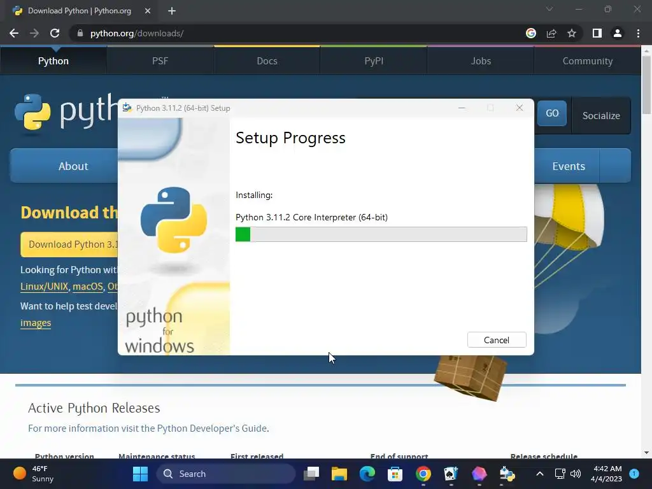652x489 pixels.
Task: Cancel the Python setup installation
Action: (497, 340)
